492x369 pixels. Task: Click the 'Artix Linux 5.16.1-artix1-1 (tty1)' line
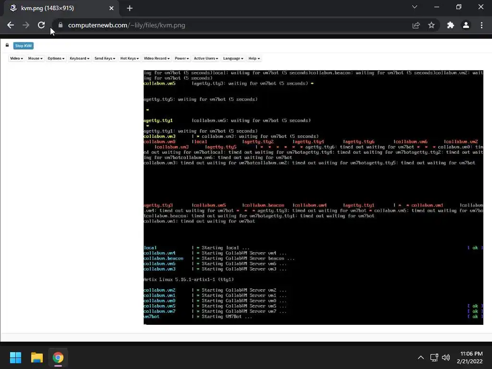click(x=188, y=279)
